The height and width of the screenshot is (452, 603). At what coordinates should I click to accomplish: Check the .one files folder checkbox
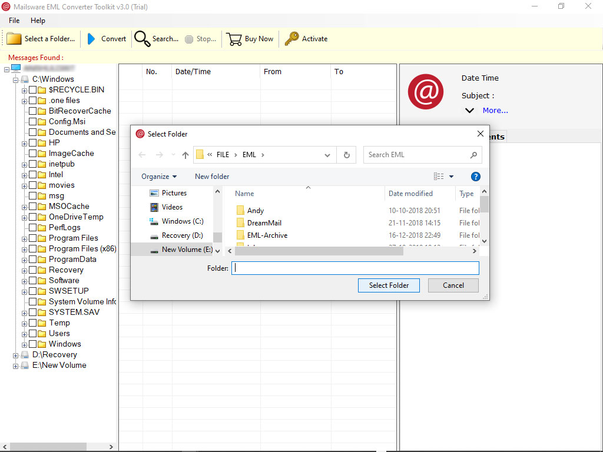tap(33, 100)
